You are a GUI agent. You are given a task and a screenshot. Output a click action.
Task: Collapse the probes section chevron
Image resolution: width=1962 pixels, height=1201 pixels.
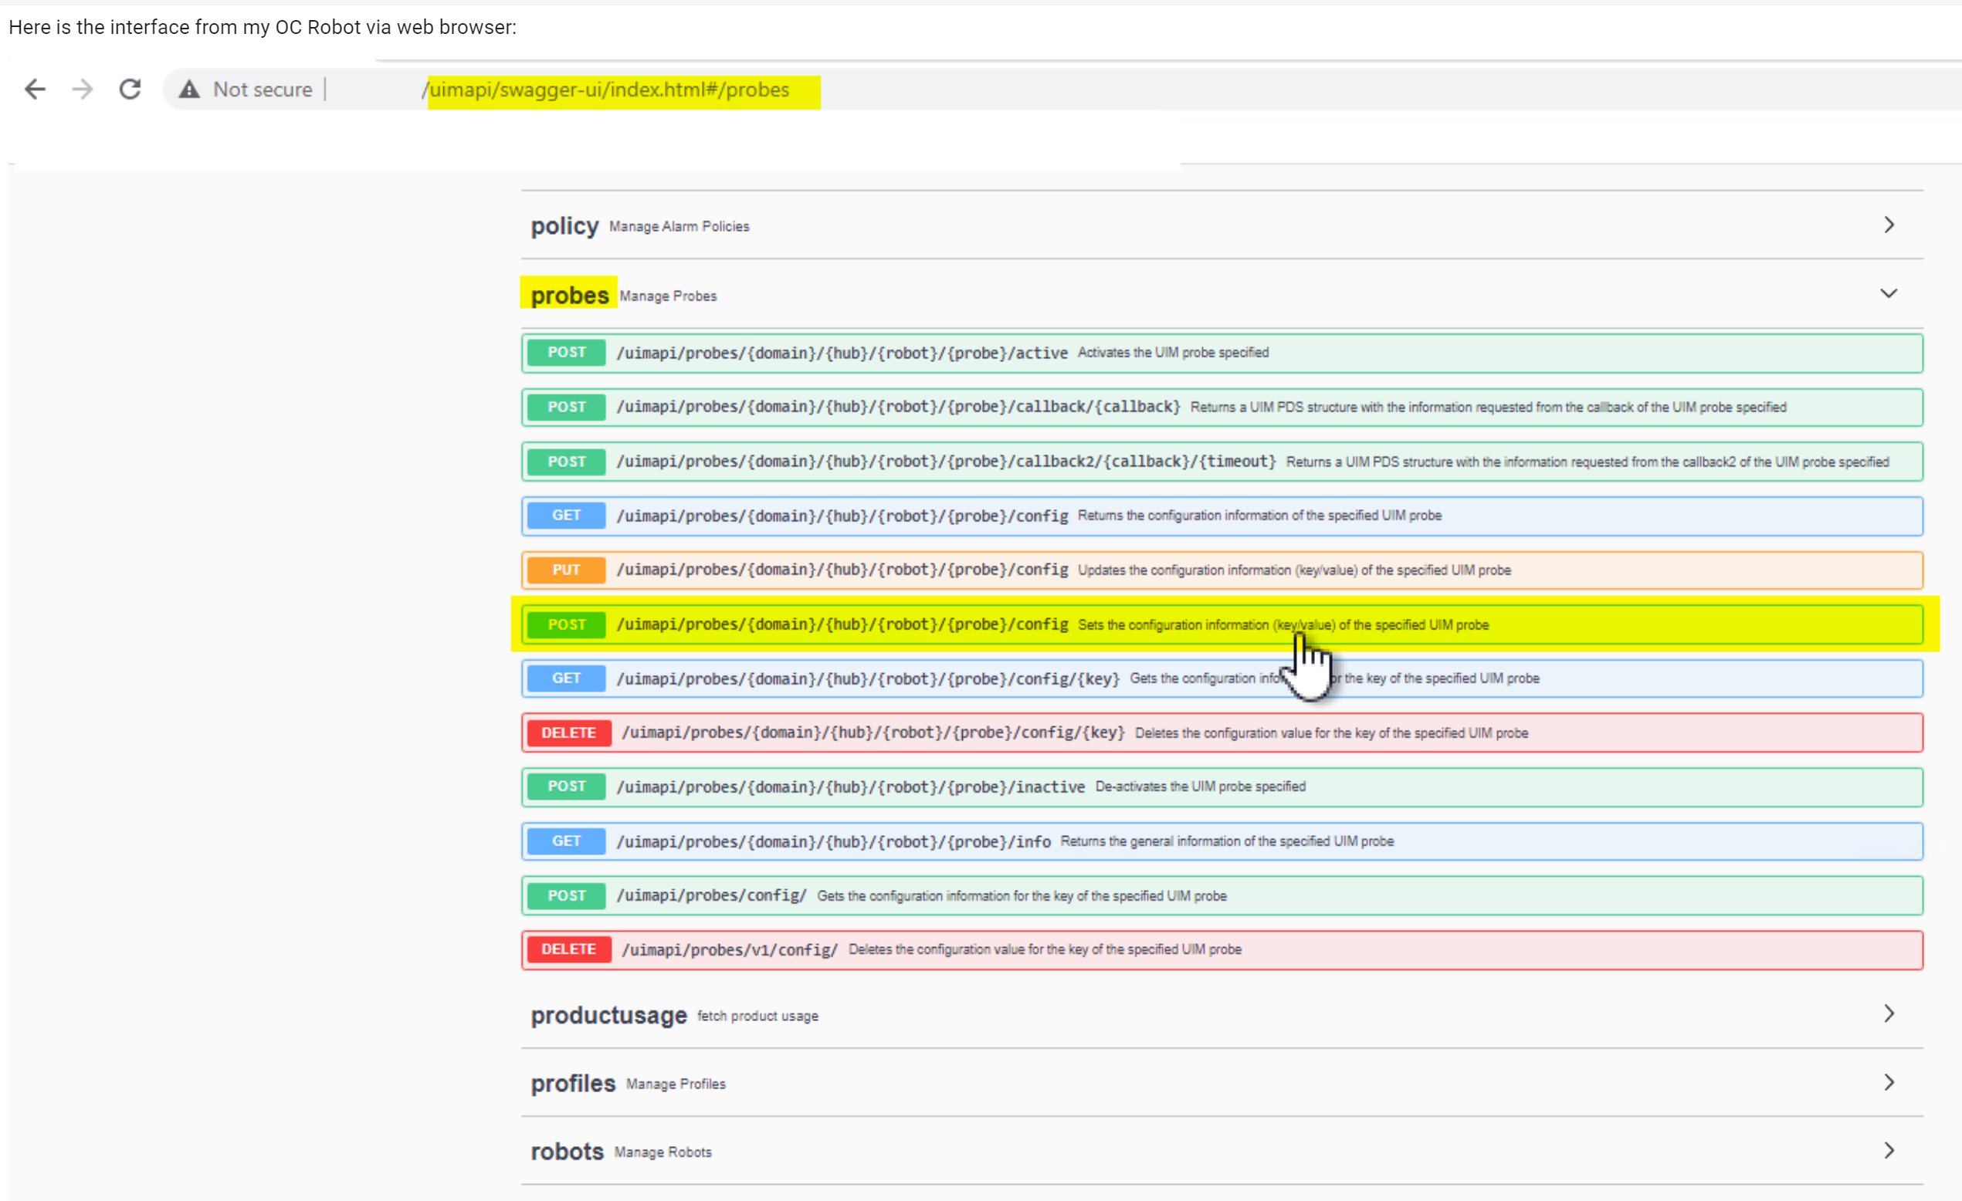tap(1888, 293)
